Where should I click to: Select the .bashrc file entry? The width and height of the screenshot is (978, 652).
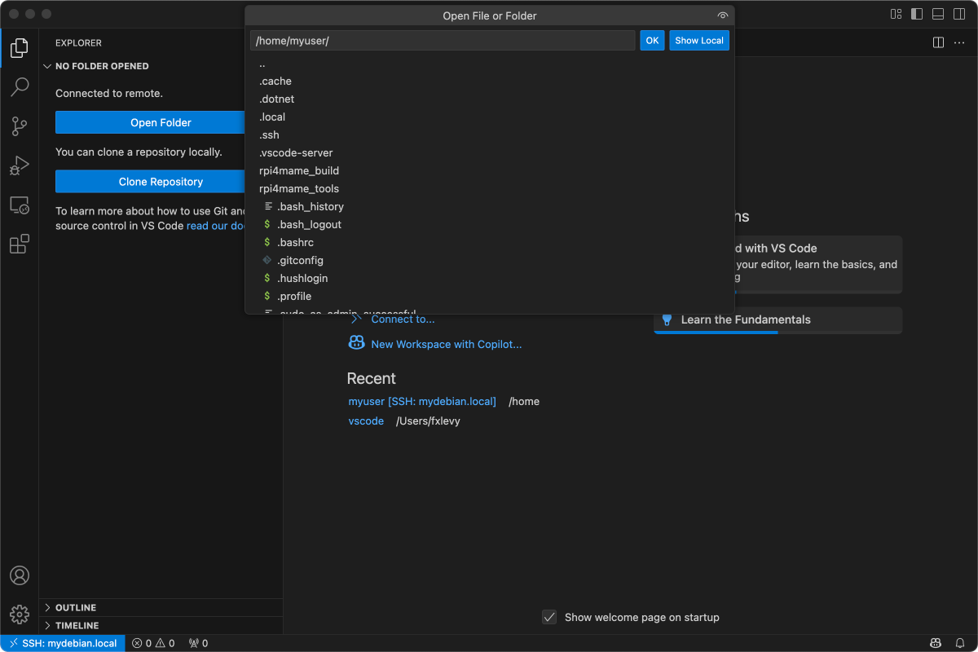point(295,242)
